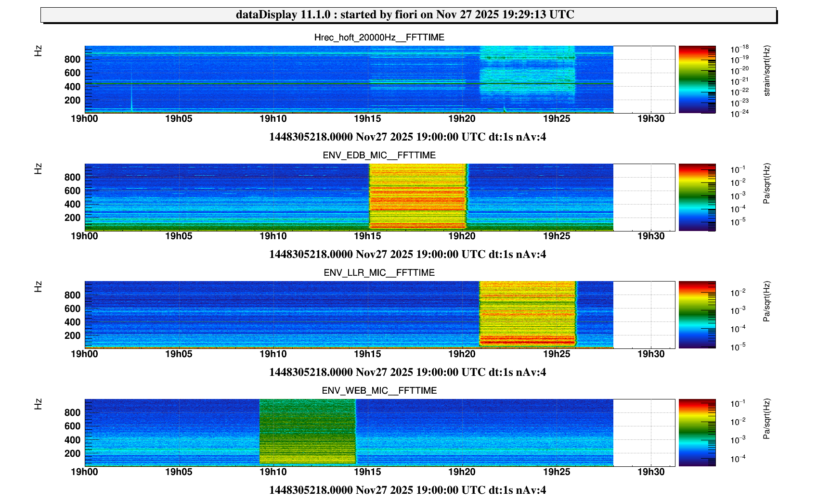
Task: Select the ENV_EDB_MIC__FFTTIME plot title
Action: point(379,155)
